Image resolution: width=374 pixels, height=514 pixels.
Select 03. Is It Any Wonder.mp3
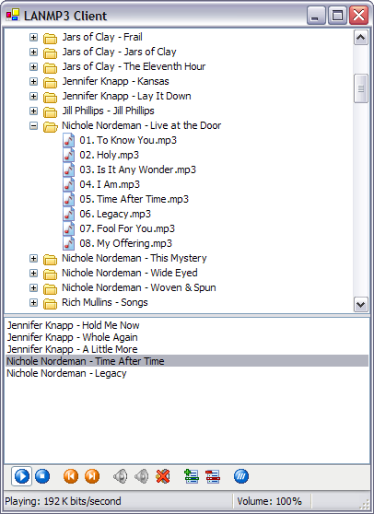pos(137,169)
